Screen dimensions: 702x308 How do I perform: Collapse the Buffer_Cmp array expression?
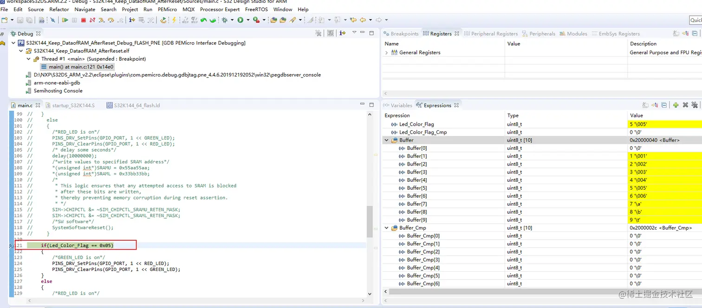pyautogui.click(x=386, y=228)
